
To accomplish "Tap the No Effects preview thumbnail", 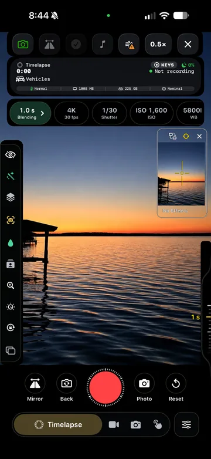I will tap(182, 174).
